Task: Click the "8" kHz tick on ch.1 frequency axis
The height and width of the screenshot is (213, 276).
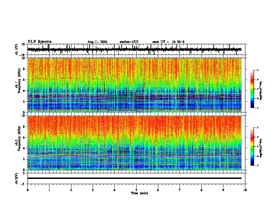Action: (24, 69)
